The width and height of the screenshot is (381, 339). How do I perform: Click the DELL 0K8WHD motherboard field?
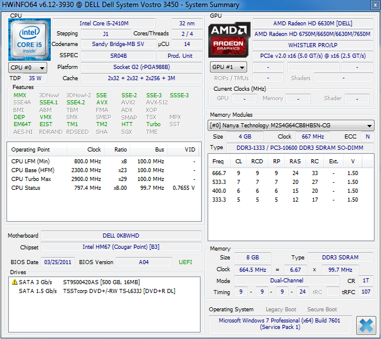point(121,236)
